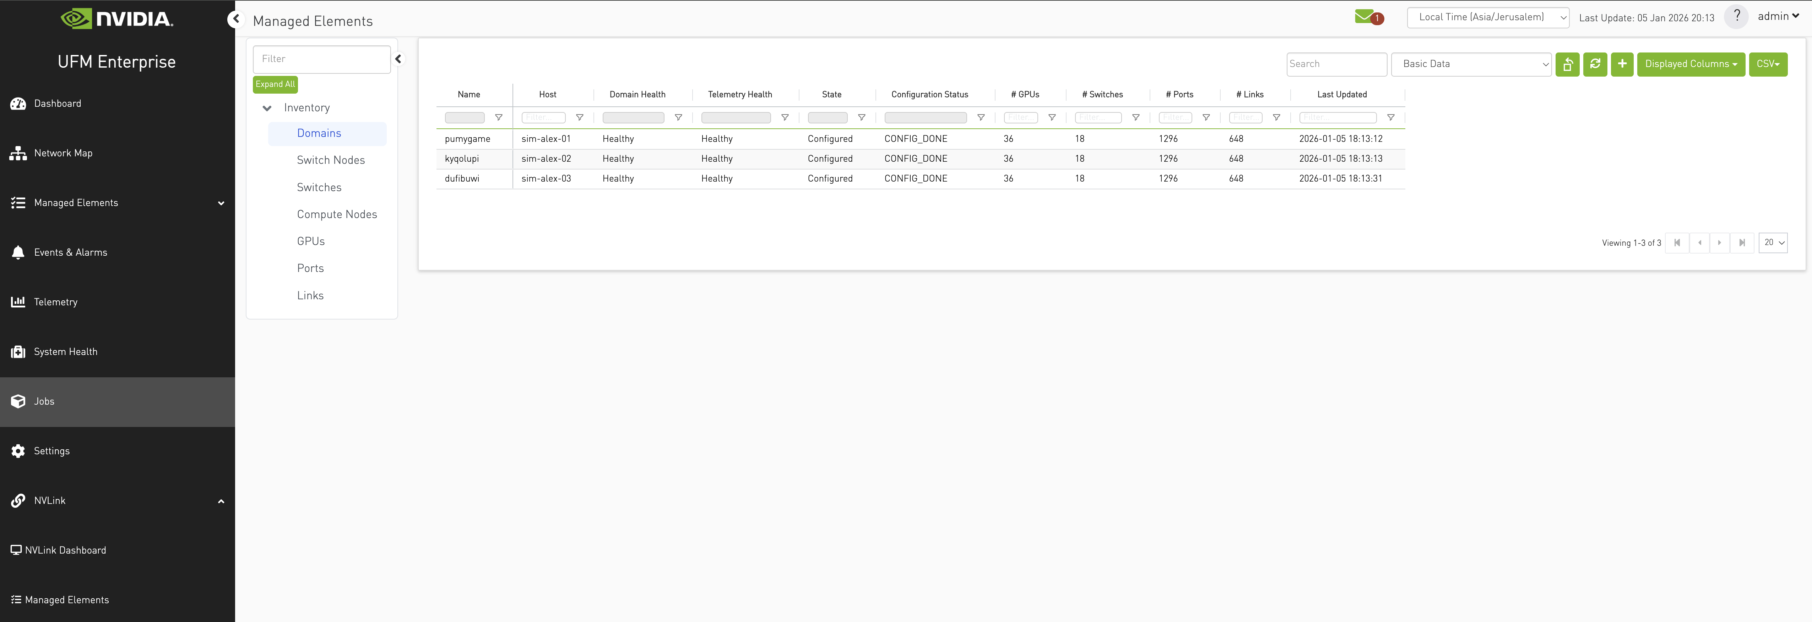Open the Name column filter funnel
Viewport: 1812px width, 622px height.
point(499,118)
